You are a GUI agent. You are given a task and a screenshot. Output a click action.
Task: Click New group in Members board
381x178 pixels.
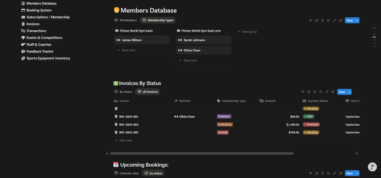pos(247,31)
